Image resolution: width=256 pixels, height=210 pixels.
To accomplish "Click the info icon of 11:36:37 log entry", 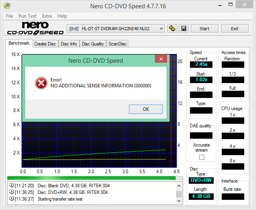I will point(11,199).
